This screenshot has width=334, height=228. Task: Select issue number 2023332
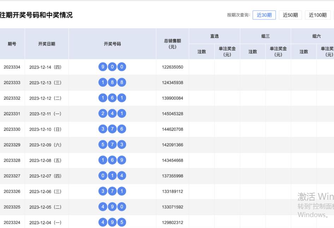12,98
